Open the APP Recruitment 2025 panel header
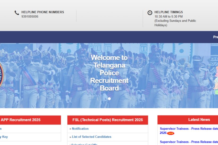The height and width of the screenshot is (145, 218). pyautogui.click(x=31, y=120)
